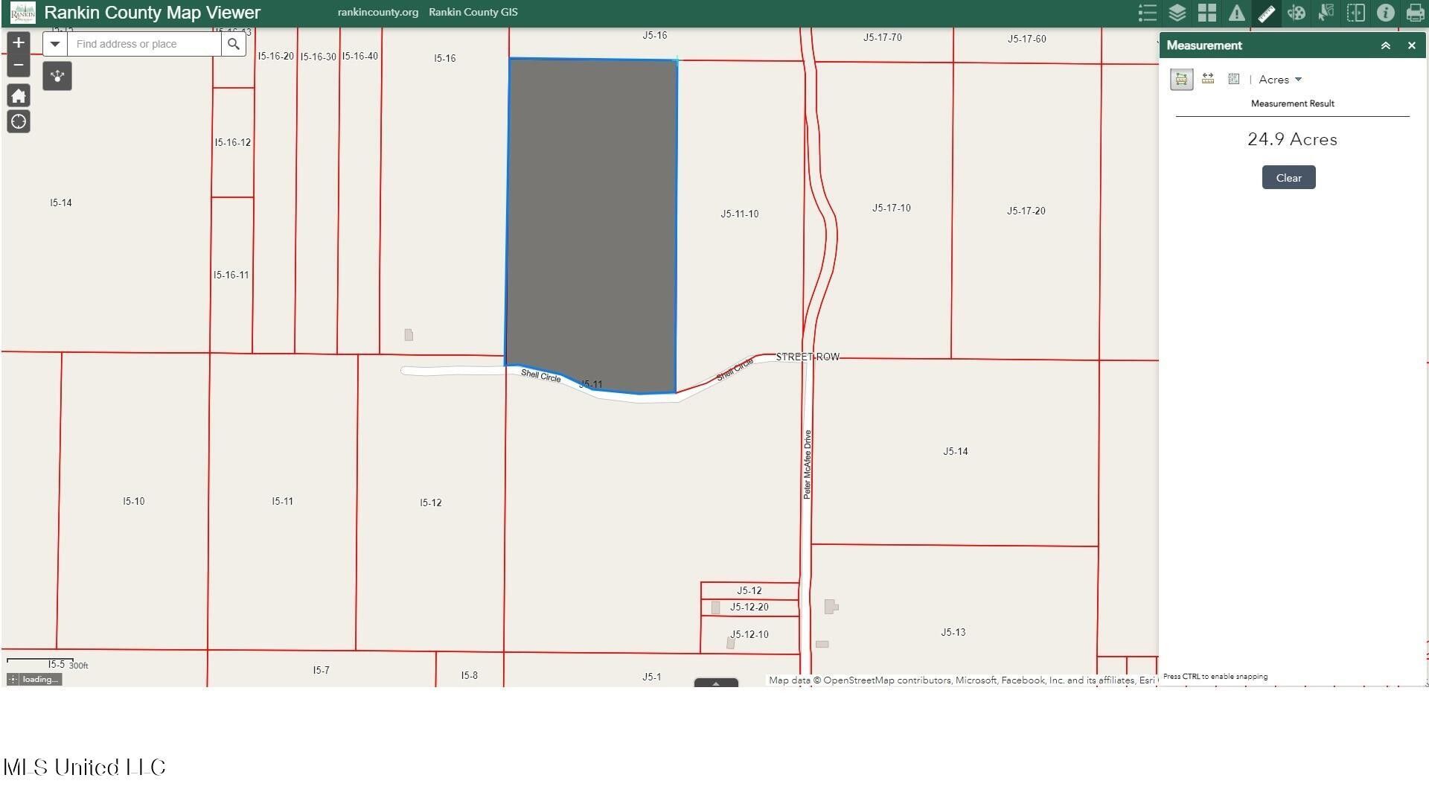Open the Swipe map comparison tool
This screenshot has width=1429, height=804.
pos(1356,13)
